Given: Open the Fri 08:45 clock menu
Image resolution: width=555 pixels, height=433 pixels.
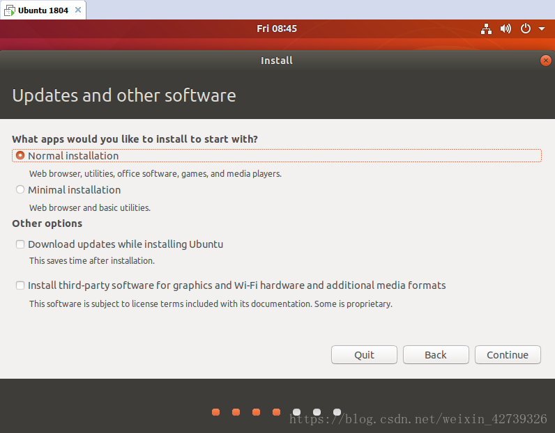Looking at the screenshot, I should click(277, 29).
